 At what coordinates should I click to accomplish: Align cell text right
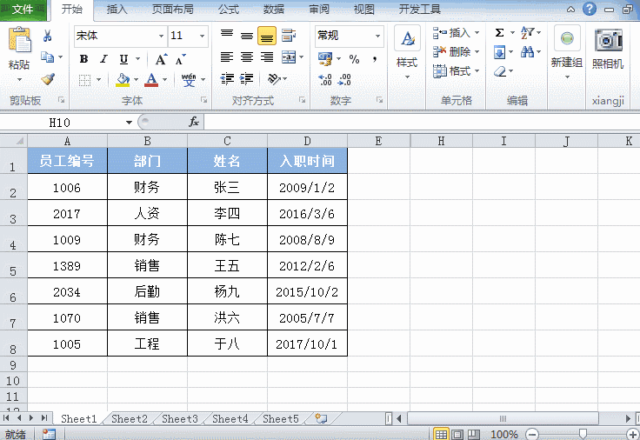click(x=267, y=57)
